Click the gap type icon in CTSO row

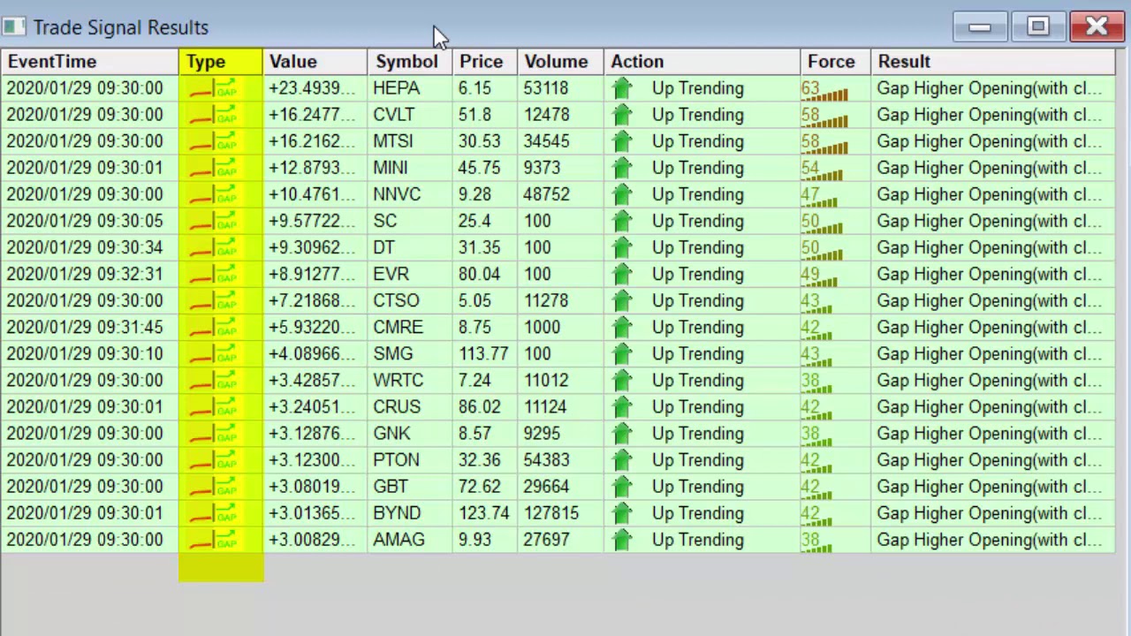pos(213,301)
